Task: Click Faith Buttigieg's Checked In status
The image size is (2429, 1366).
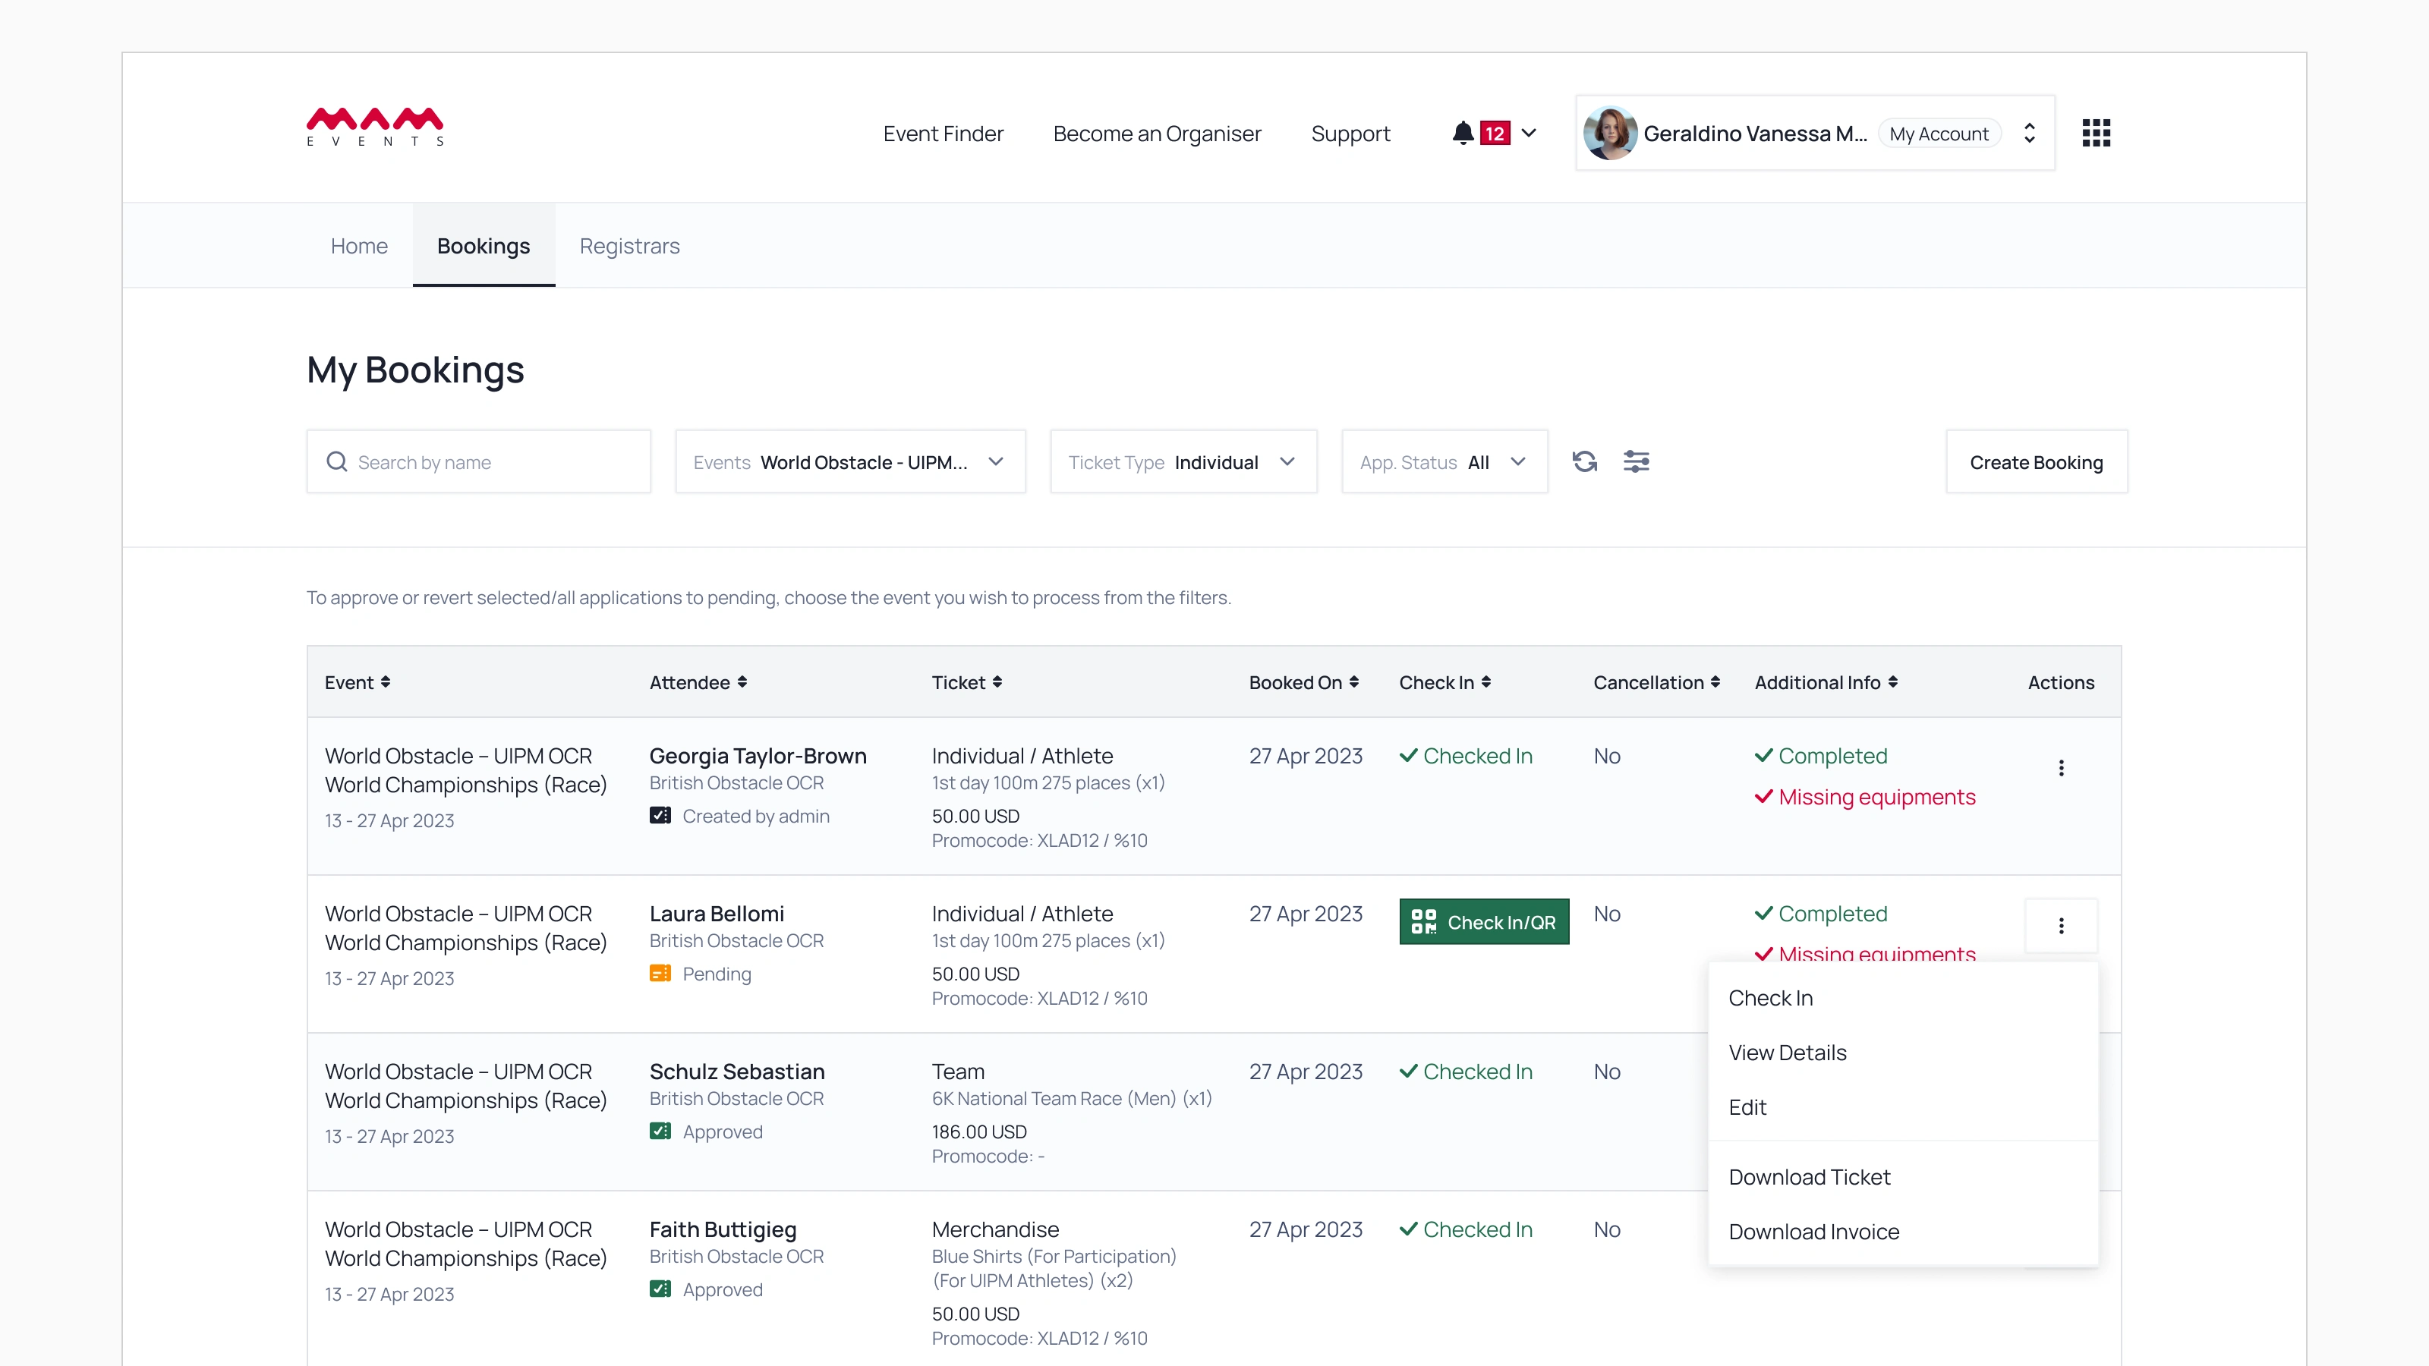Action: (1467, 1230)
